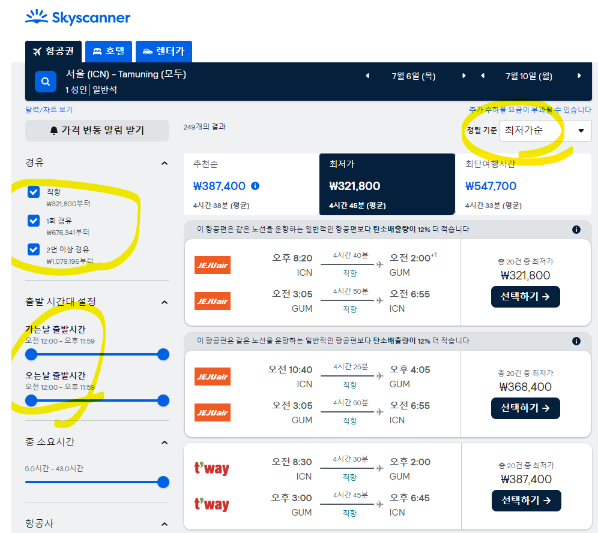The height and width of the screenshot is (533, 598).
Task: Click the 일반석 cabin class text
Action: click(x=105, y=90)
